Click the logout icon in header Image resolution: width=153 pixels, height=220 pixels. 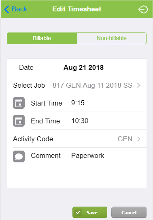coord(143,9)
